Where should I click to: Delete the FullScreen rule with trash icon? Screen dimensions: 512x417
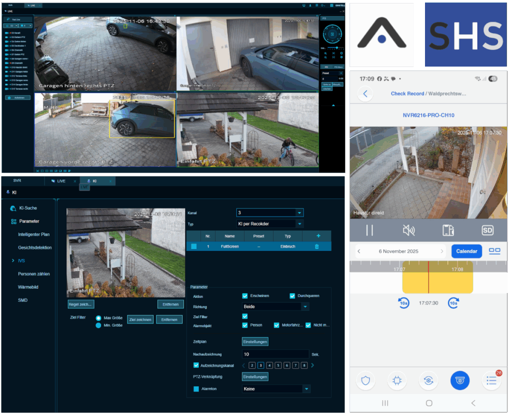316,246
